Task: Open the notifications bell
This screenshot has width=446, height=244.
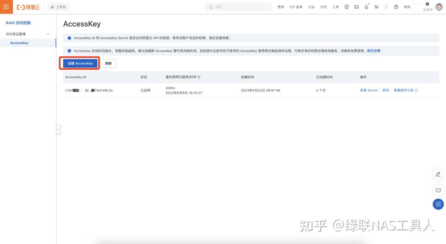Action: 367,7
